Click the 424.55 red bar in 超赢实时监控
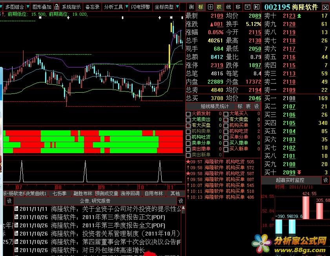Screen dimensions: 330x256 (306, 208)
